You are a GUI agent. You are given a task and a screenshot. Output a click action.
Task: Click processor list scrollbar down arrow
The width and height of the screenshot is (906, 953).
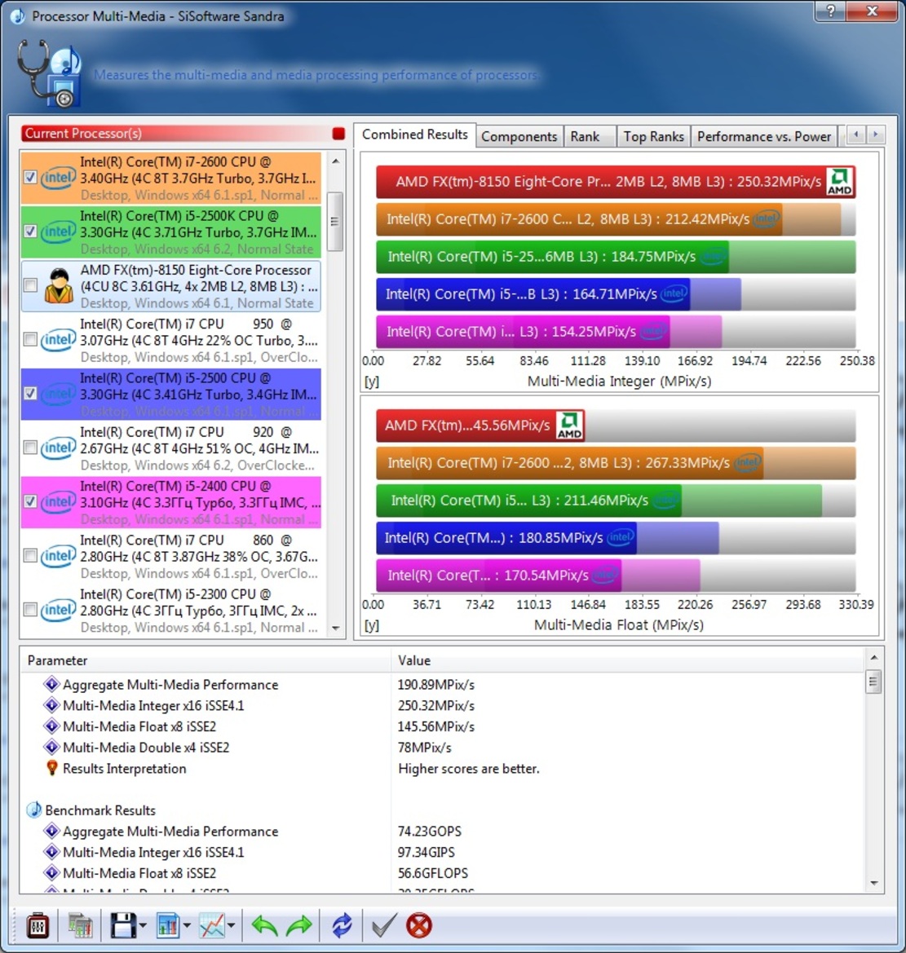(x=336, y=629)
